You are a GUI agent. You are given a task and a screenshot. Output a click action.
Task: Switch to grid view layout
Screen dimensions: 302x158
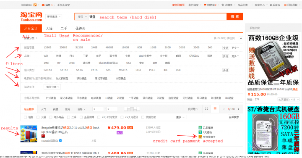click(x=206, y=109)
